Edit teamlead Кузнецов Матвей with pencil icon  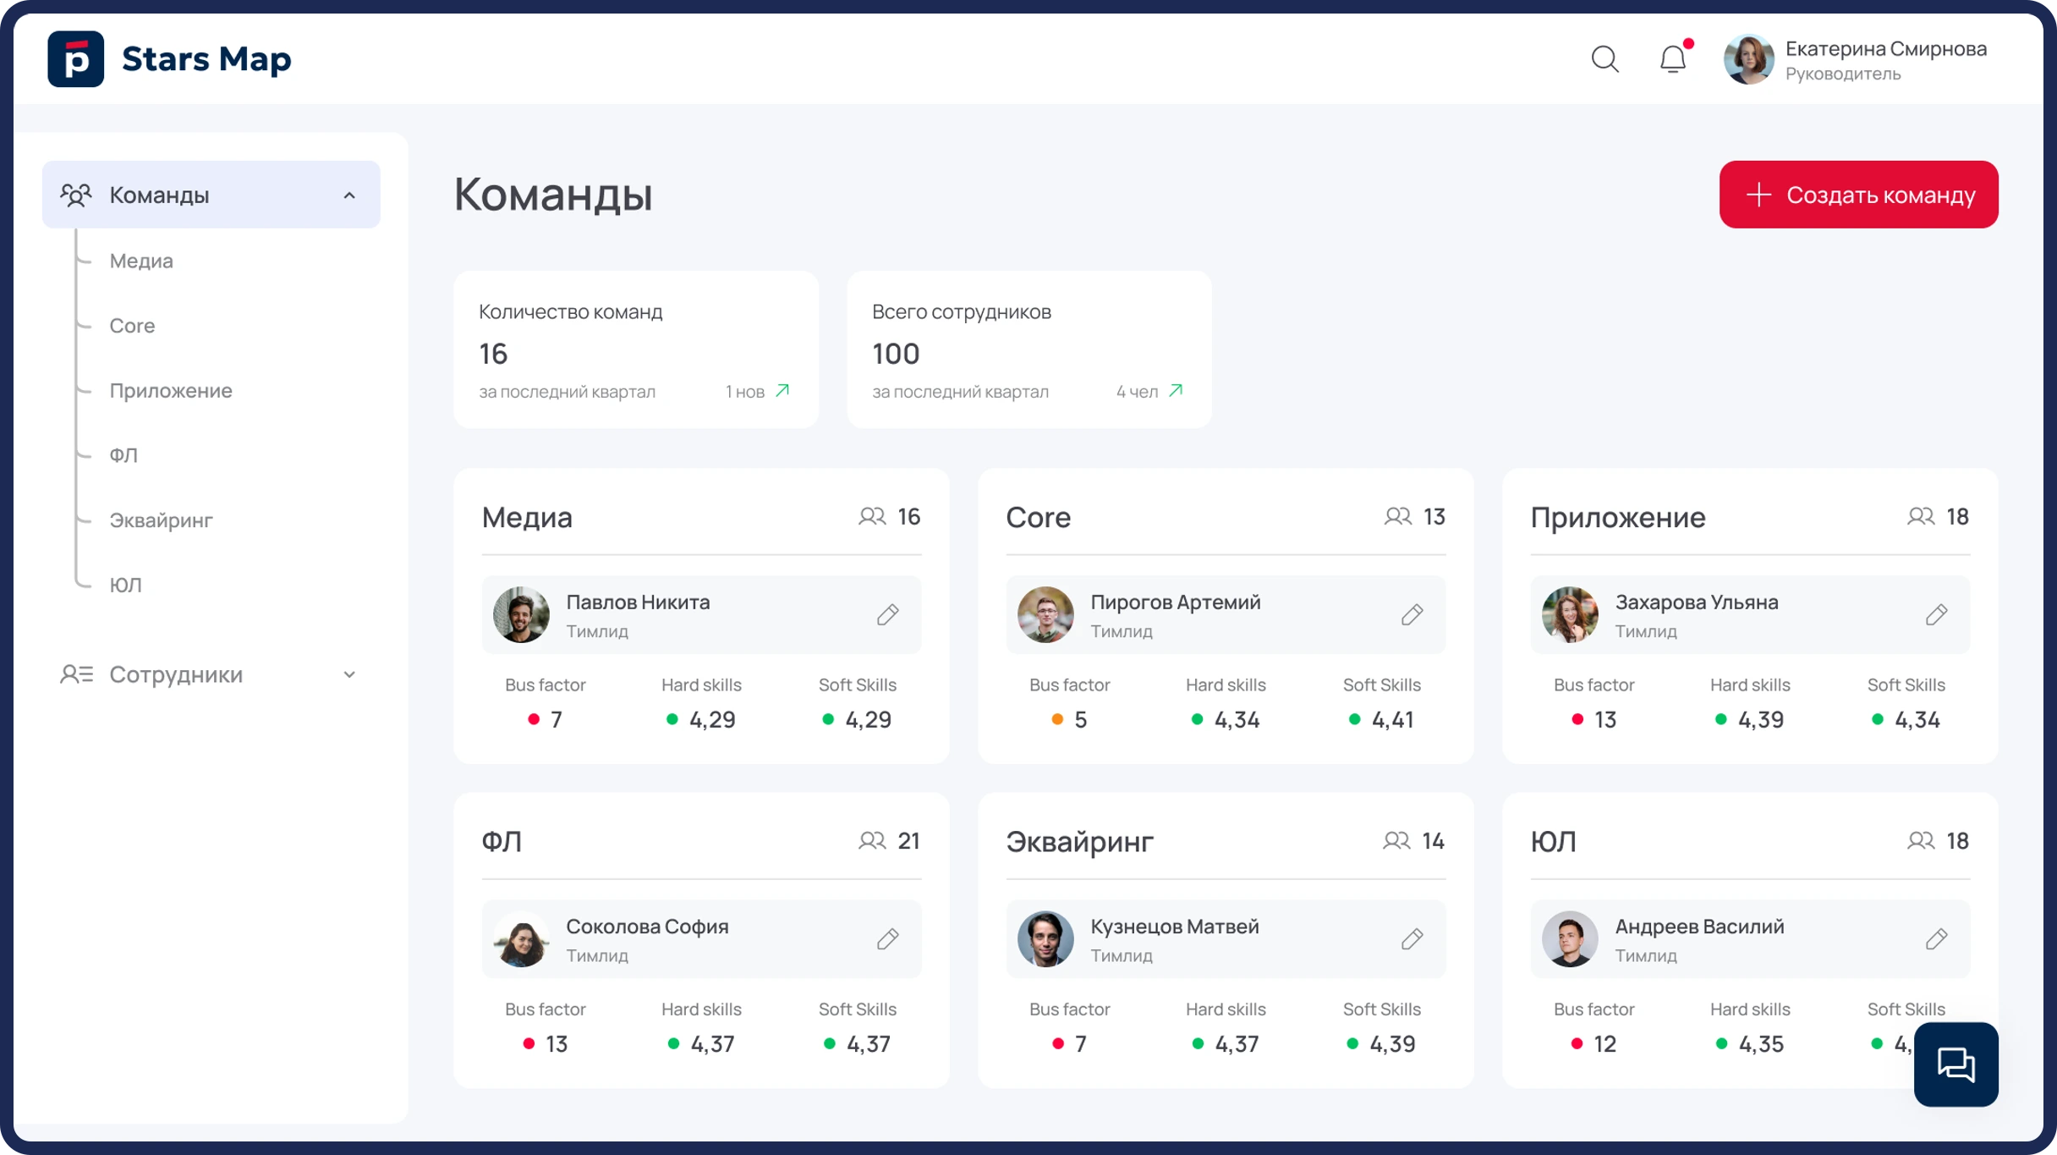click(x=1412, y=938)
